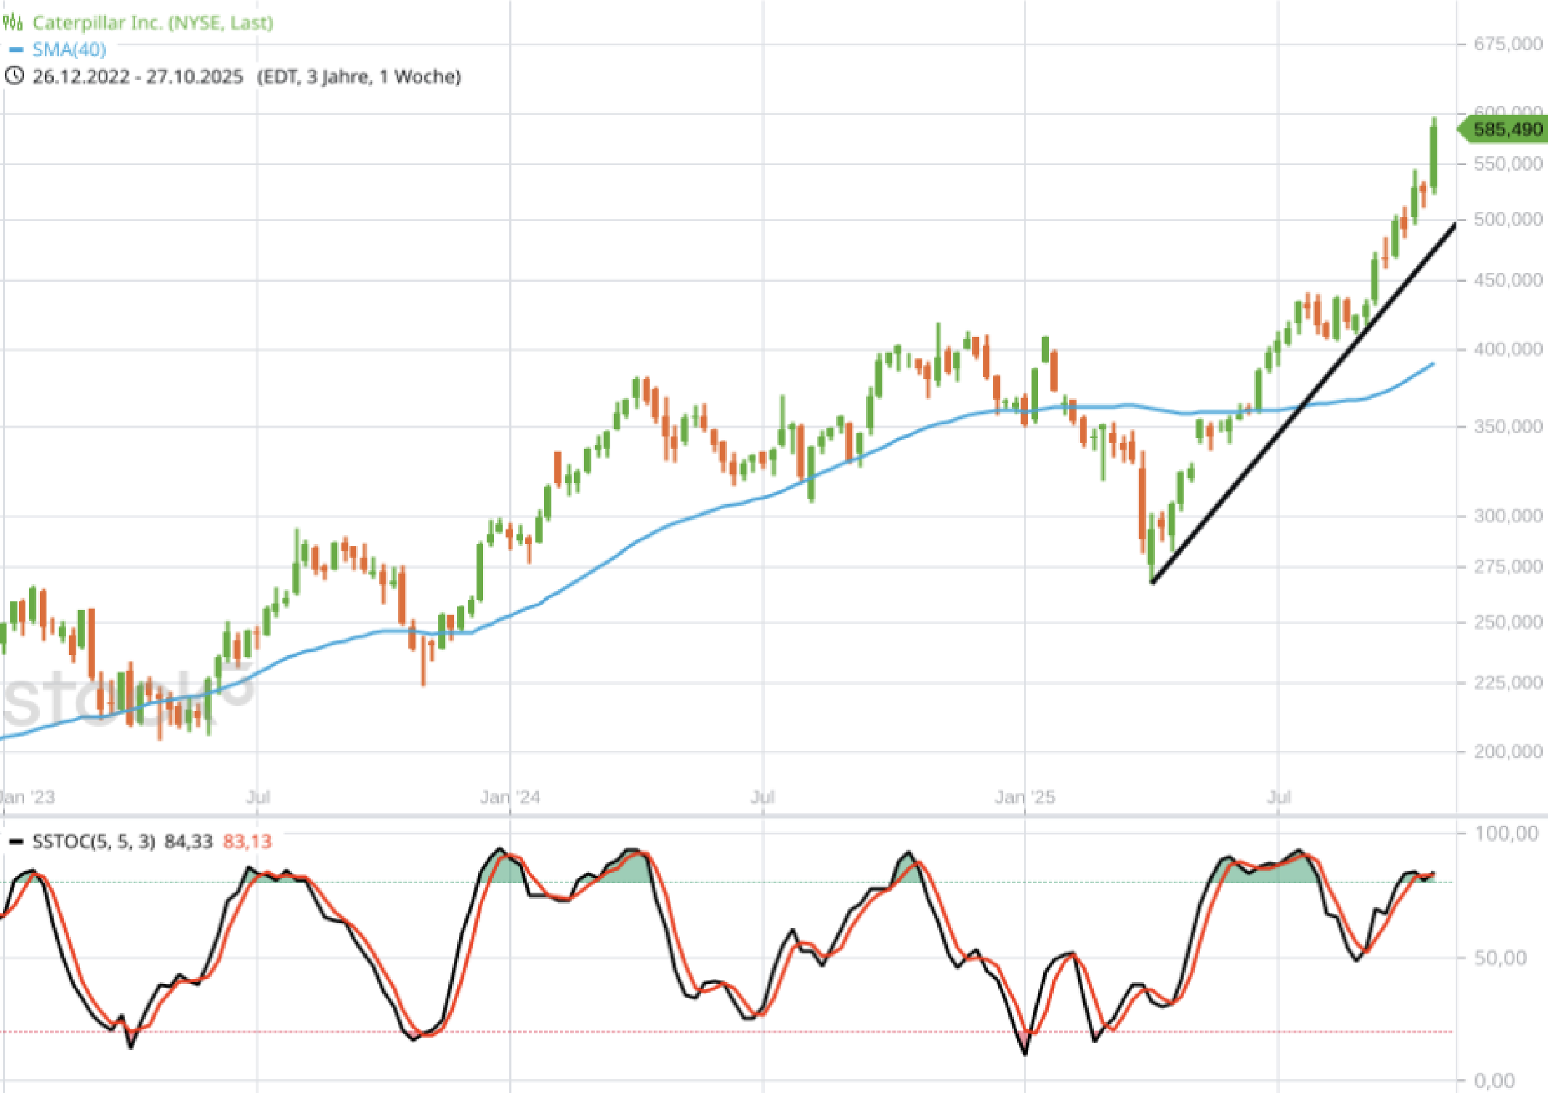Click the black SSTOC value 84,33
The height and width of the screenshot is (1093, 1548).
pos(188,842)
